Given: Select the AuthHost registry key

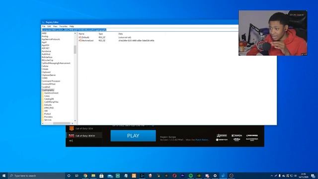Looking at the screenshot, I should [46, 54].
